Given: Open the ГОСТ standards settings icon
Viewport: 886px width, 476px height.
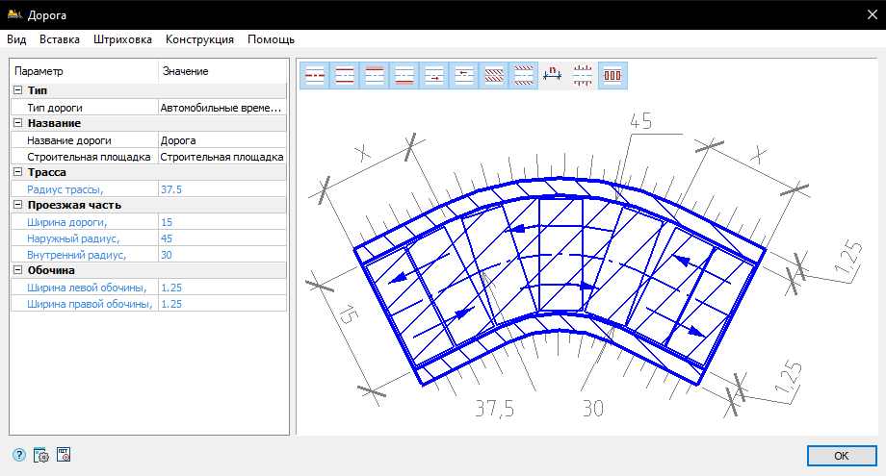Looking at the screenshot, I should 64,455.
